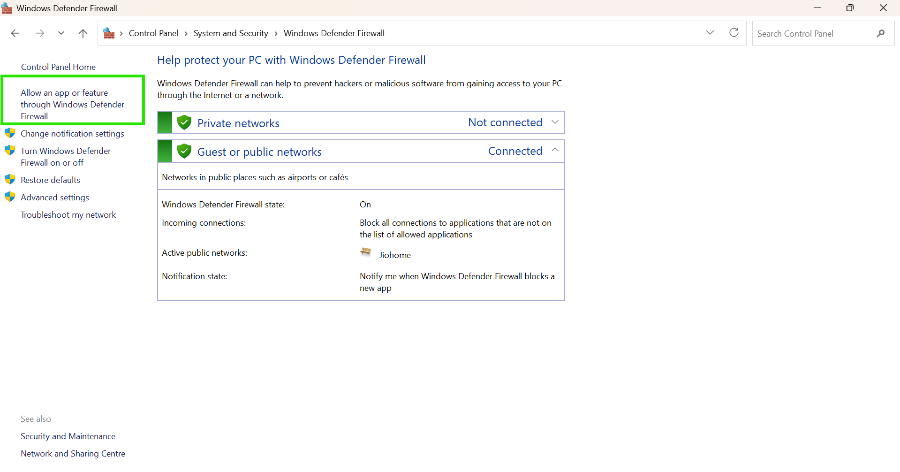The width and height of the screenshot is (900, 472).
Task: Open Advanced settings link
Action: [55, 198]
